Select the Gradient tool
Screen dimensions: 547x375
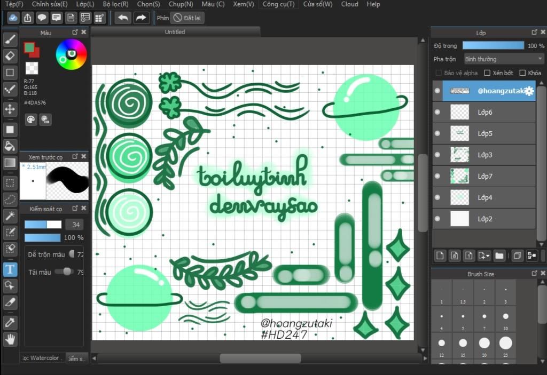coord(10,163)
